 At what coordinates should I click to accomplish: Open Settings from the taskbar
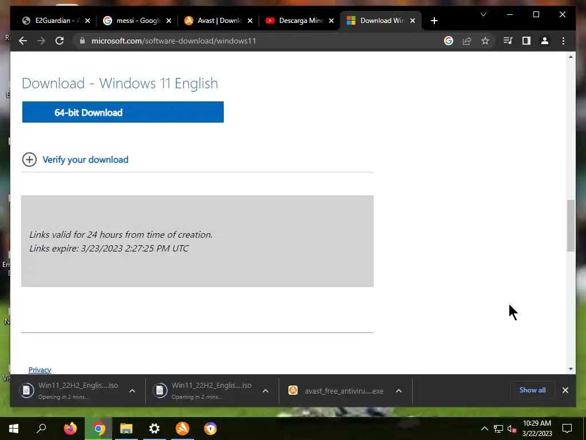pyautogui.click(x=155, y=429)
